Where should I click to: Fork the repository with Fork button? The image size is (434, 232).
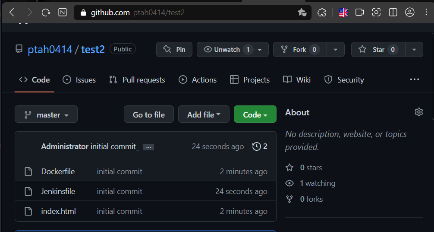click(300, 50)
